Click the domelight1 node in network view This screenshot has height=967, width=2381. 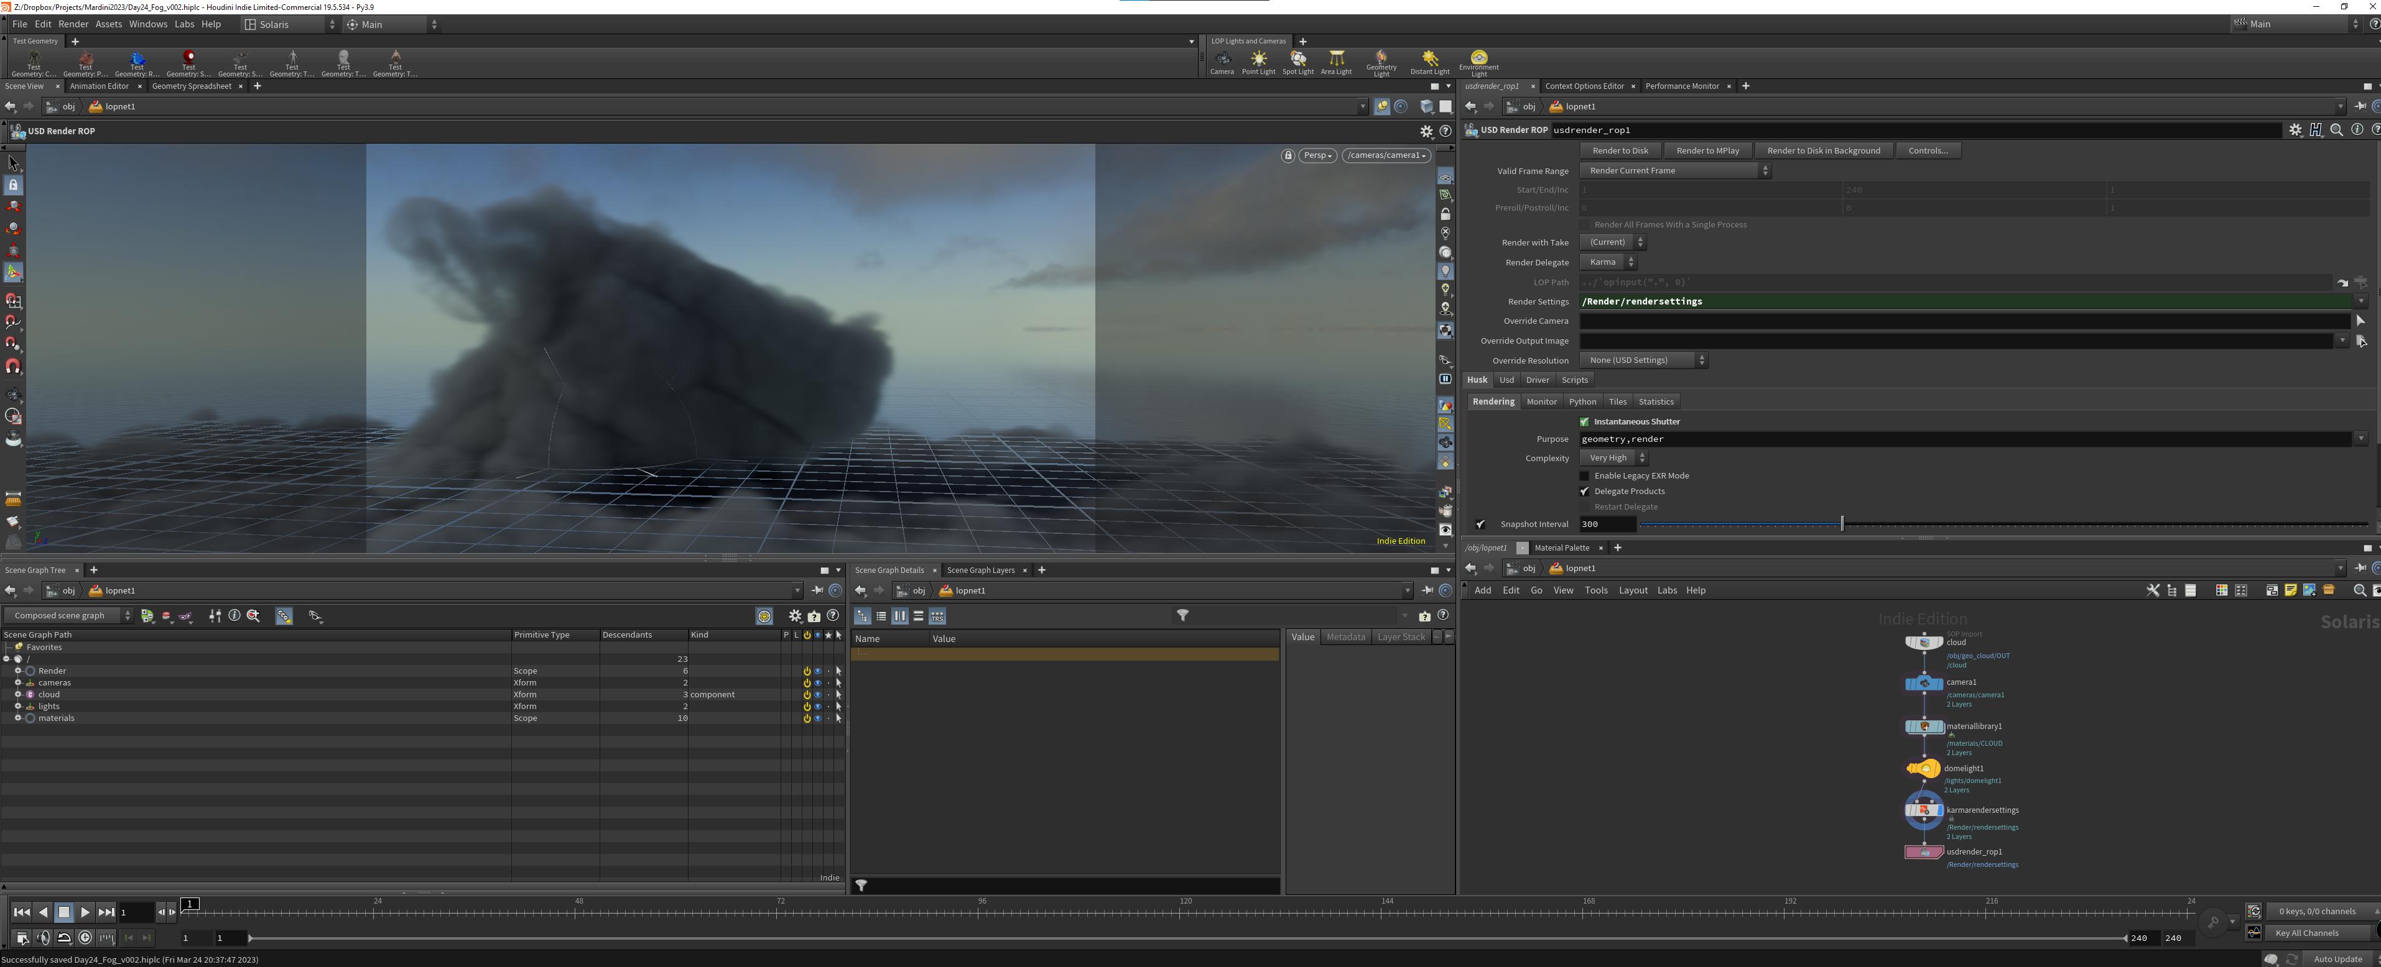coord(1923,768)
